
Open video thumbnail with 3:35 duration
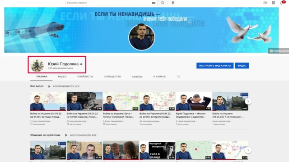pos(158,101)
